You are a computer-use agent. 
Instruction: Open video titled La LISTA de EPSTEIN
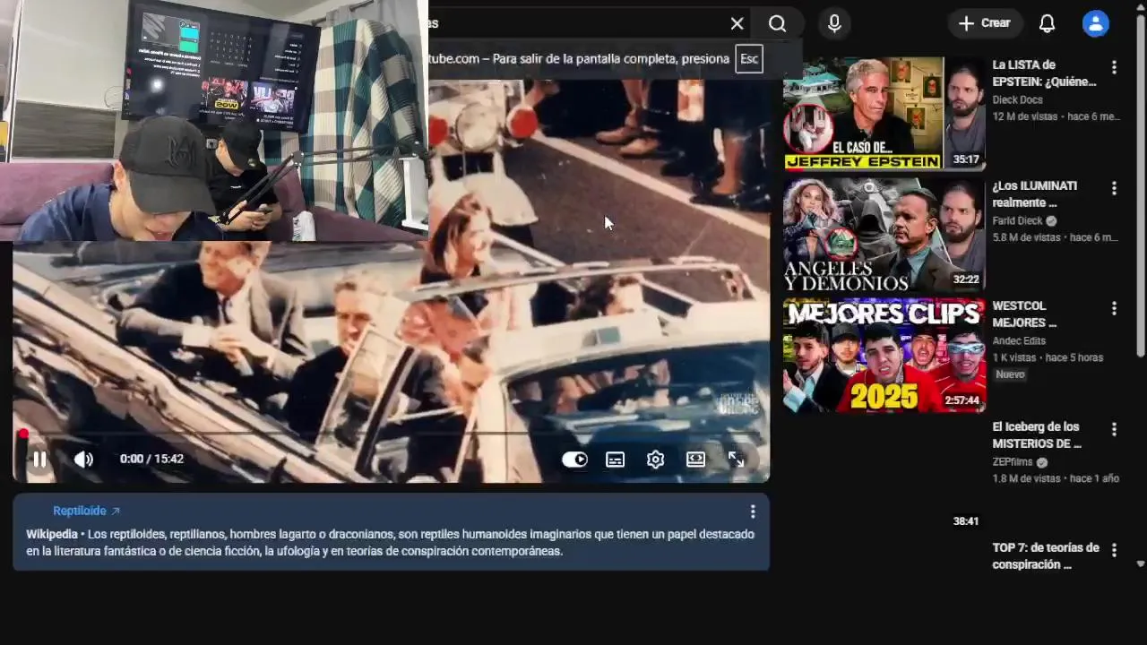click(x=1044, y=73)
